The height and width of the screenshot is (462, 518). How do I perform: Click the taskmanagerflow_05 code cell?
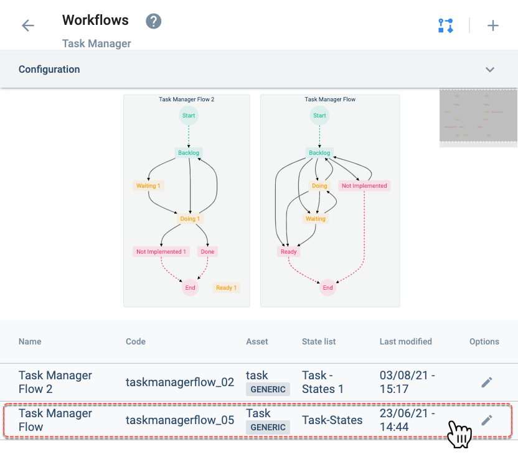point(180,420)
